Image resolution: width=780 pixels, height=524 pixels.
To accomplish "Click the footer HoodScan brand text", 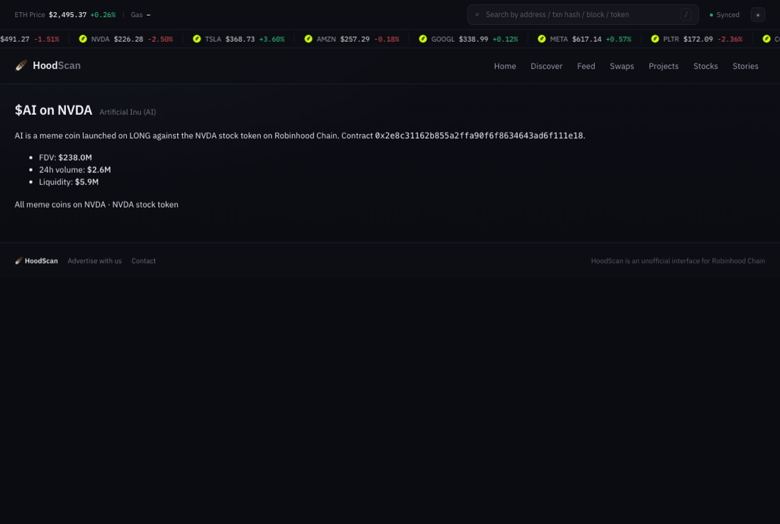I will pyautogui.click(x=41, y=261).
